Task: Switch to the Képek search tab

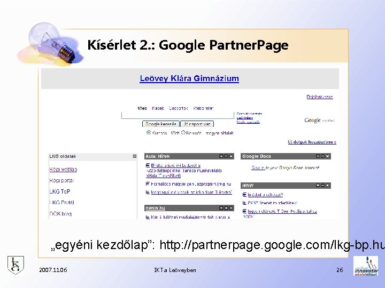Action: (158, 108)
